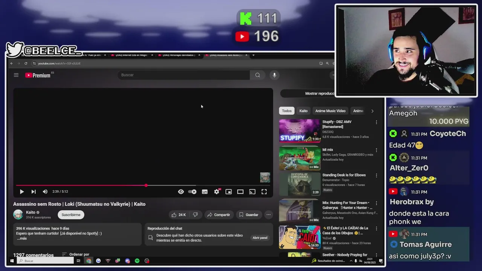Select the Kaito filter chip
The width and height of the screenshot is (482, 271).
tap(304, 111)
